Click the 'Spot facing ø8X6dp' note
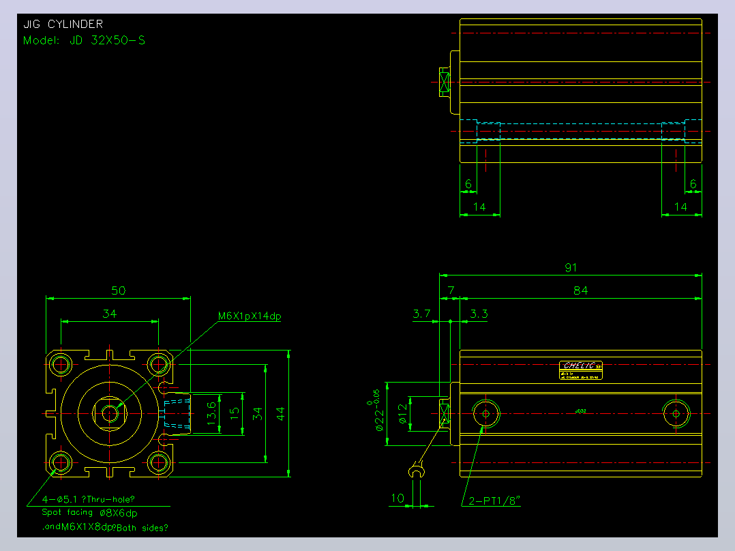The width and height of the screenshot is (735, 551). pos(89,513)
